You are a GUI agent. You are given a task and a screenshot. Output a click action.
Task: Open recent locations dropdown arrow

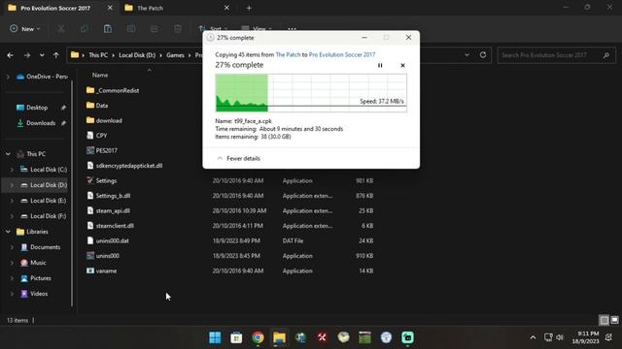(42, 55)
